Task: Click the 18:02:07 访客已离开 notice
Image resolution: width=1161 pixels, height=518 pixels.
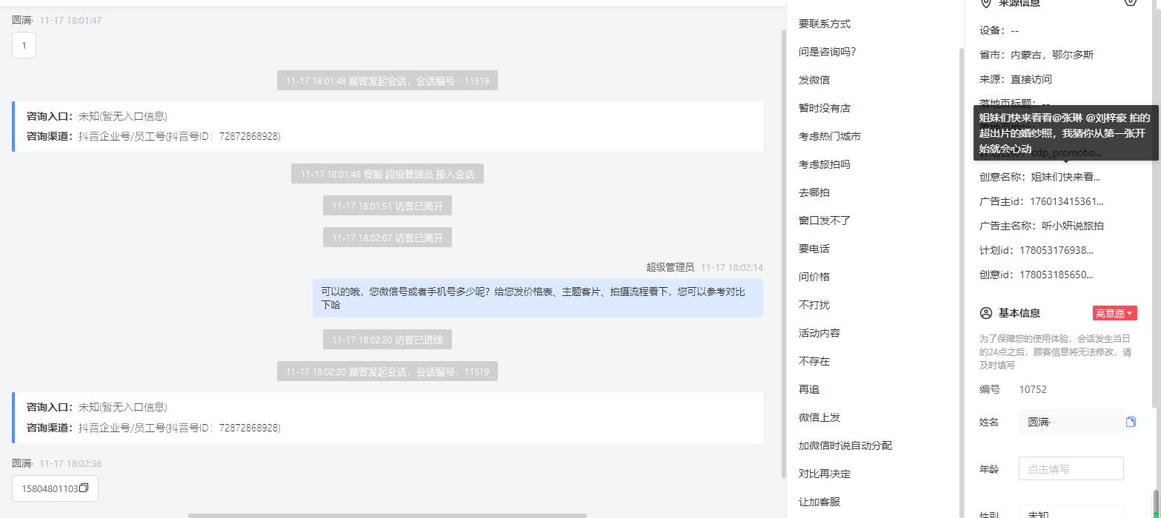Action: [x=387, y=238]
